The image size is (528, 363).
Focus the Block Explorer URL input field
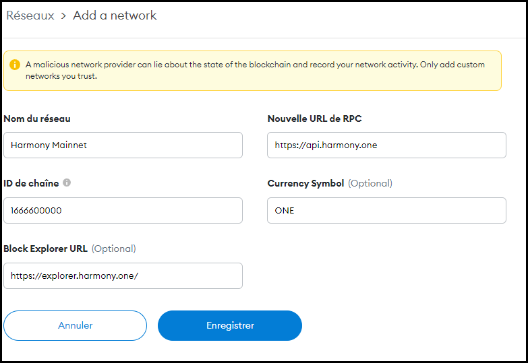[x=123, y=275]
